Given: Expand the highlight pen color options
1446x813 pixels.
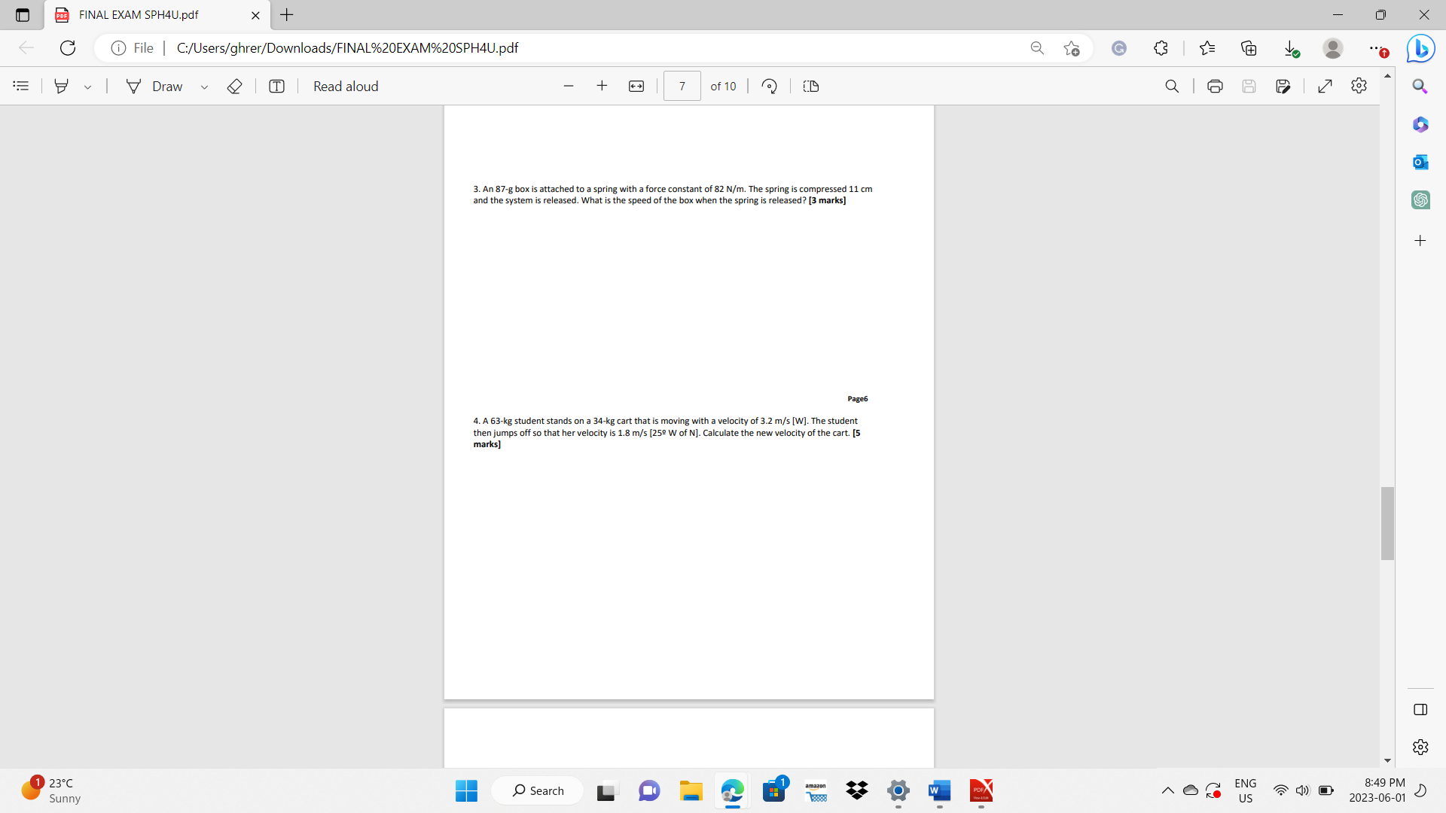Looking at the screenshot, I should click(87, 86).
